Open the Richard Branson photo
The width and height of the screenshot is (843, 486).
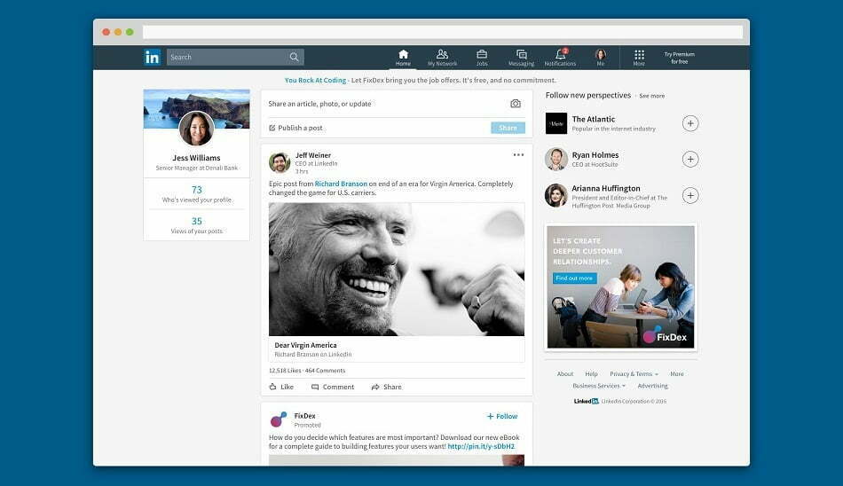point(397,270)
